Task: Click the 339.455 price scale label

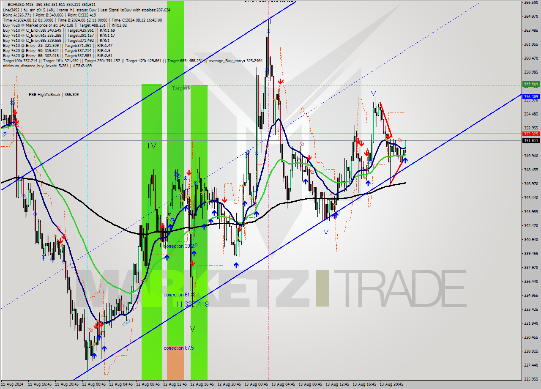Action: tap(531, 254)
